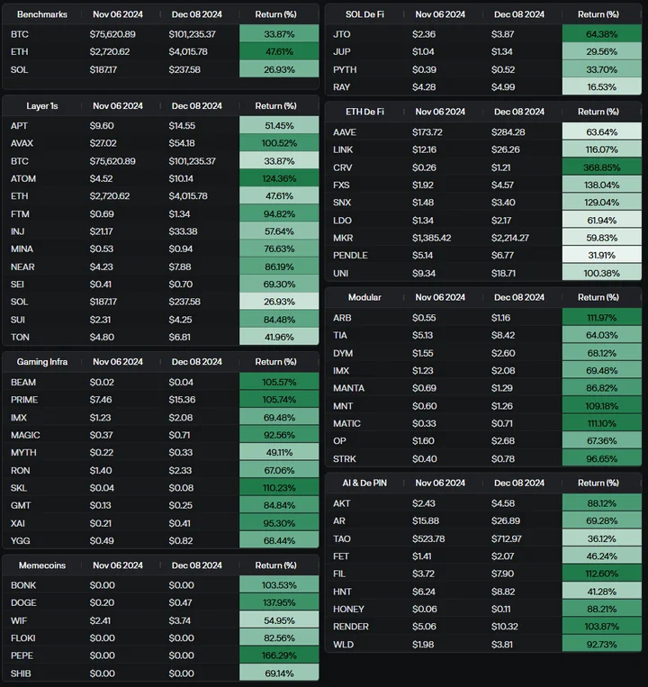Select SUI return cell 84.48%
Screen dimensions: 648x687
pyautogui.click(x=279, y=320)
